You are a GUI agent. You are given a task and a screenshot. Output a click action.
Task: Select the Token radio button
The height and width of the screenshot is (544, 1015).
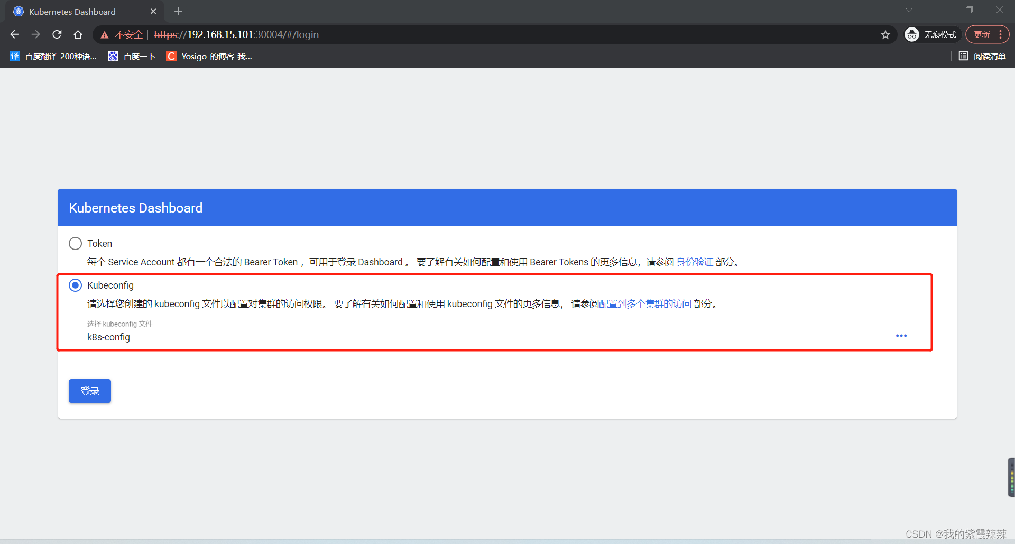pos(75,243)
